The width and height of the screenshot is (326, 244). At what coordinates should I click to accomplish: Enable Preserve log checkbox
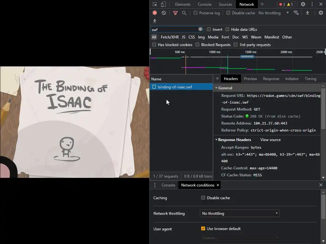[x=195, y=13]
